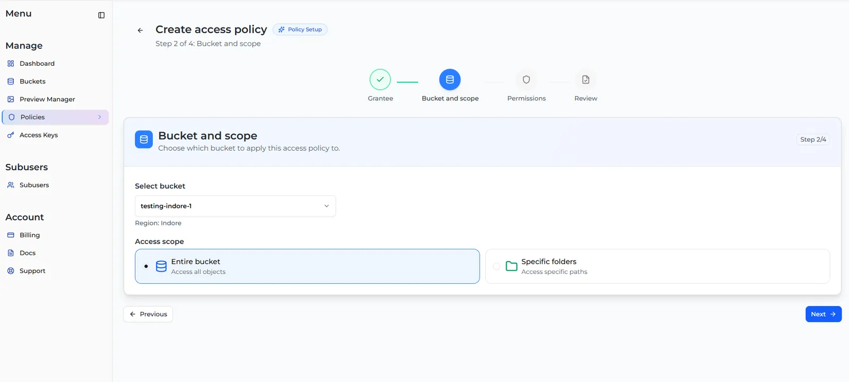Click the Policies shield icon
The image size is (849, 382).
[12, 117]
